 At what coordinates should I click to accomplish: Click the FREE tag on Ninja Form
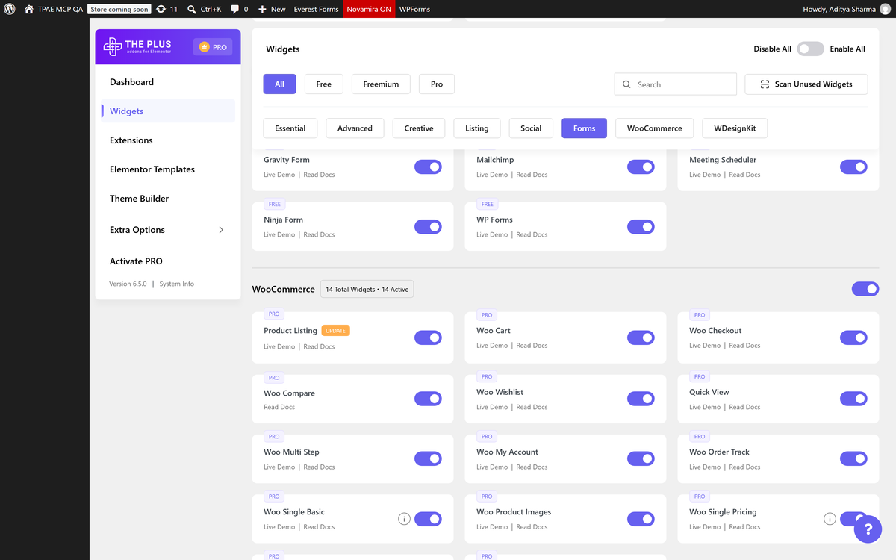tap(275, 204)
